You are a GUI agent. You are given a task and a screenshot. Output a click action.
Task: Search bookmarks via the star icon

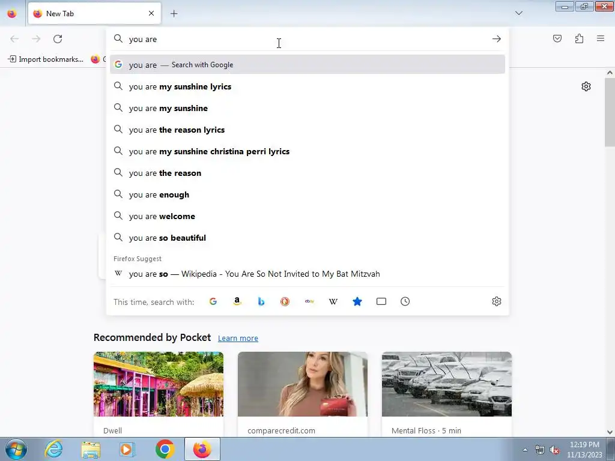(357, 301)
